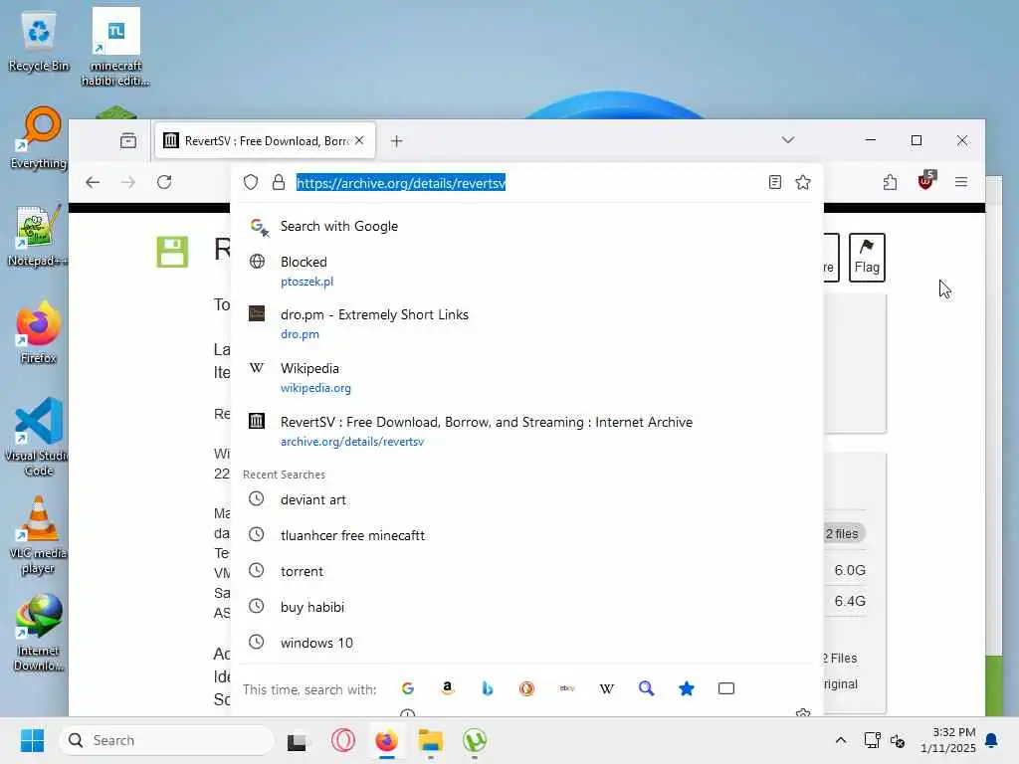The width and height of the screenshot is (1019, 764).
Task: Open File Explorer from taskbar
Action: point(430,740)
